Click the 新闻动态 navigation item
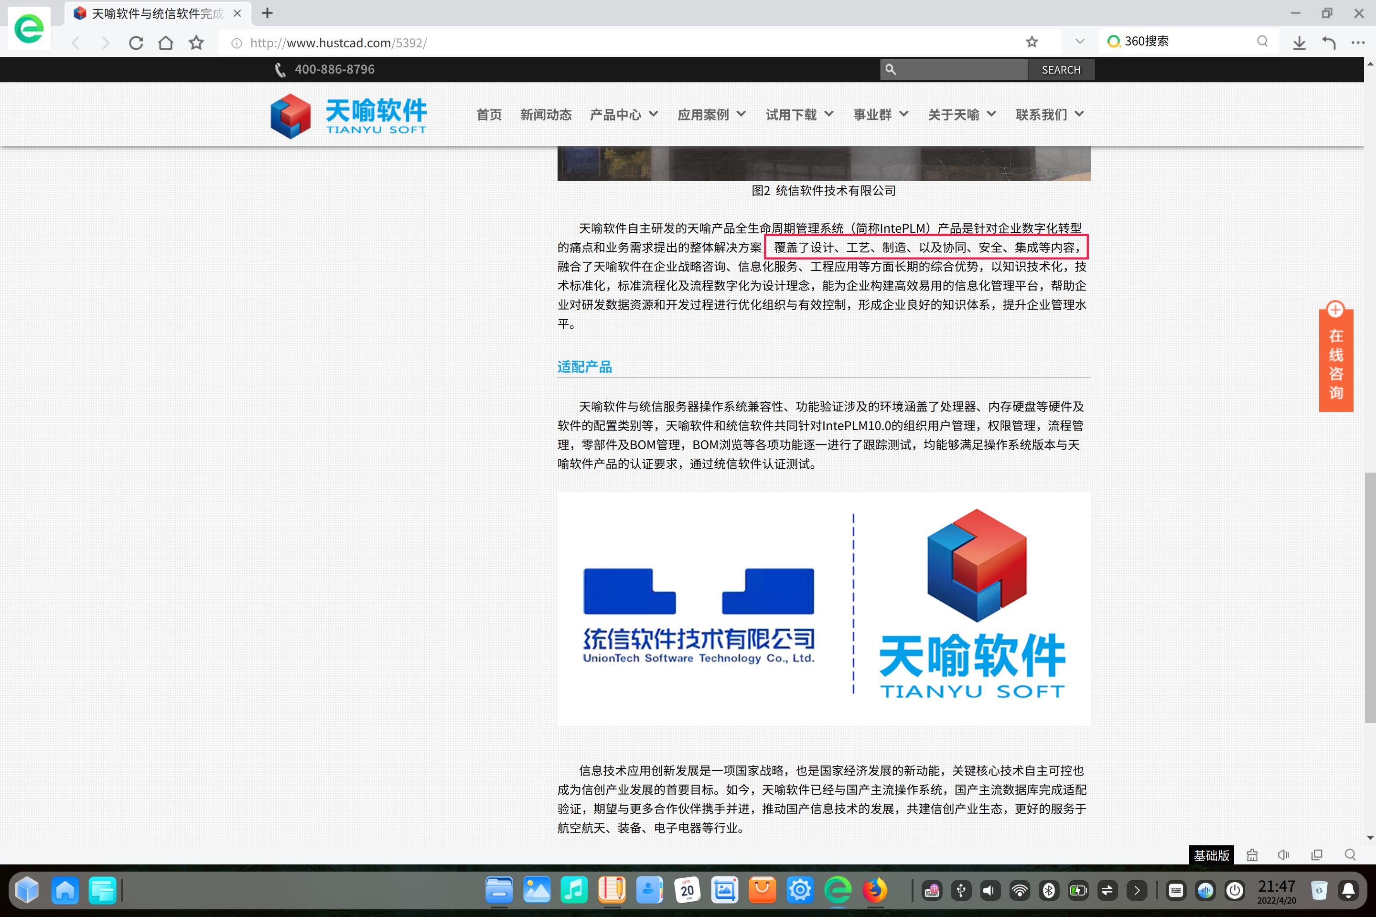Image resolution: width=1376 pixels, height=917 pixels. click(x=546, y=115)
